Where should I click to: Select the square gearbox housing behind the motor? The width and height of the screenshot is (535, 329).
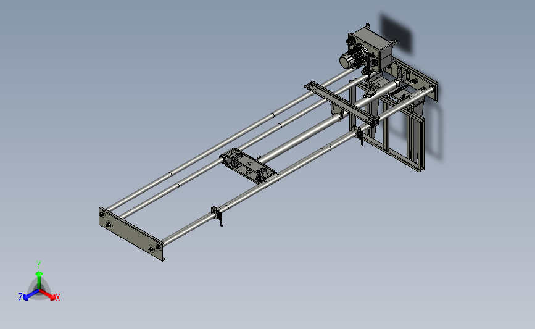point(375,48)
